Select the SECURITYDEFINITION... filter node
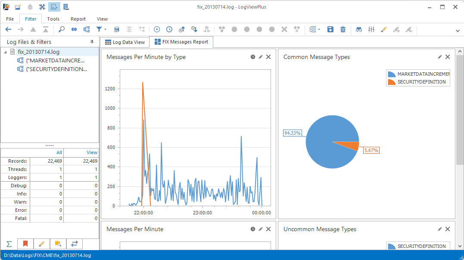Image resolution: width=464 pixels, height=260 pixels. click(x=56, y=69)
